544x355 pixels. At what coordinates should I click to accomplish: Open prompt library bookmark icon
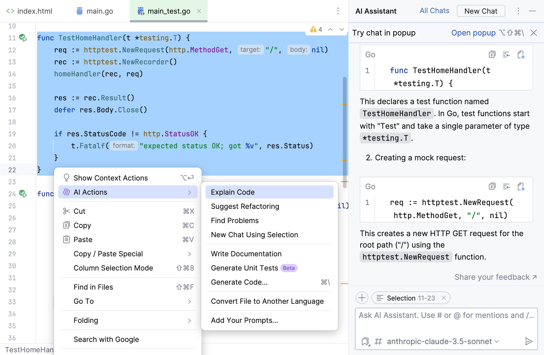pyautogui.click(x=365, y=341)
